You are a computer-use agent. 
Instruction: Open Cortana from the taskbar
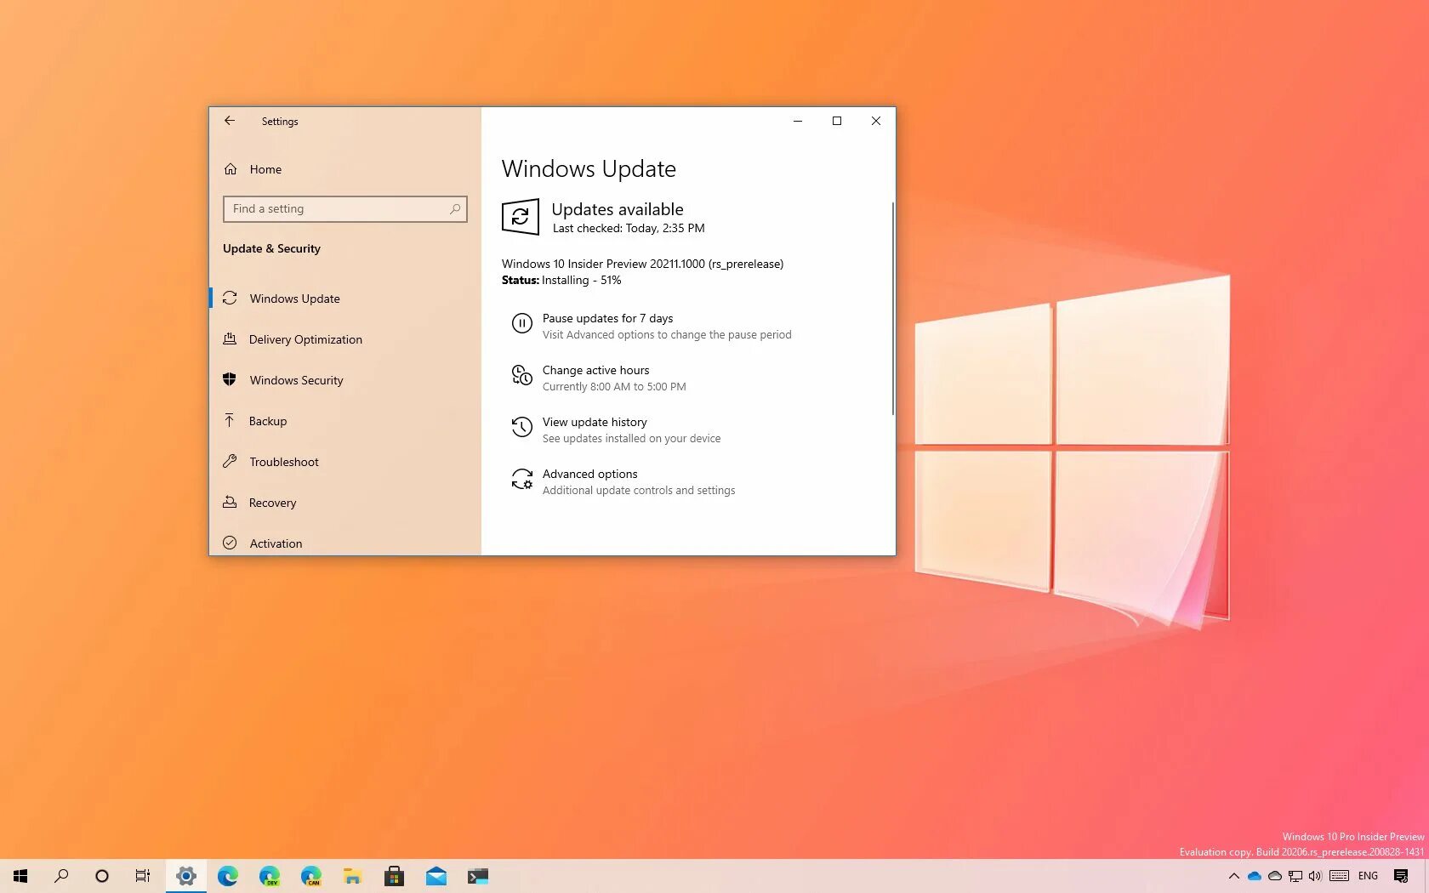click(102, 876)
